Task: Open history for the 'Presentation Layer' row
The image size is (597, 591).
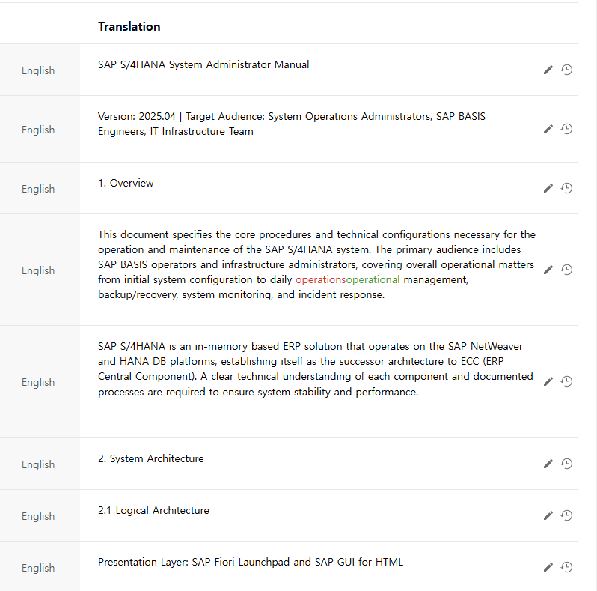Action: coord(566,567)
